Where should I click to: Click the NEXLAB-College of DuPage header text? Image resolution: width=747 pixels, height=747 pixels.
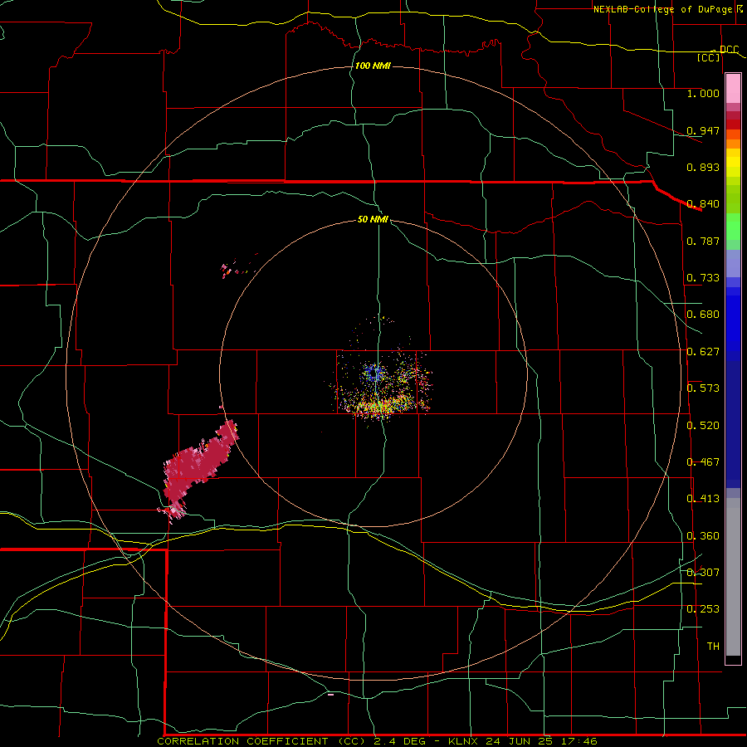point(662,9)
